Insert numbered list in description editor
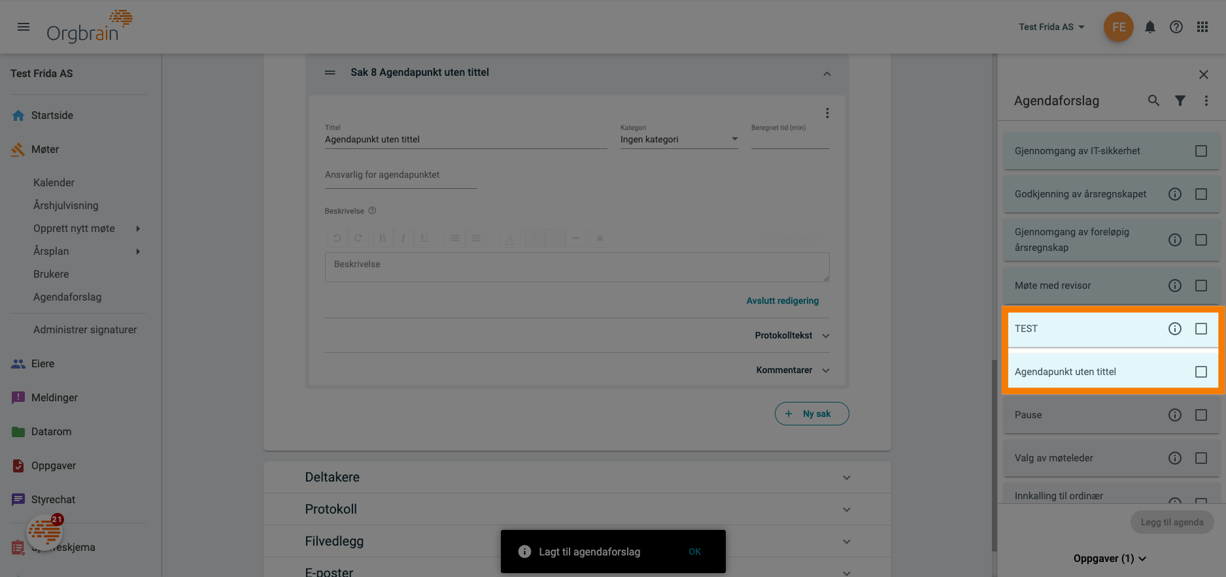The height and width of the screenshot is (577, 1226). 476,238
